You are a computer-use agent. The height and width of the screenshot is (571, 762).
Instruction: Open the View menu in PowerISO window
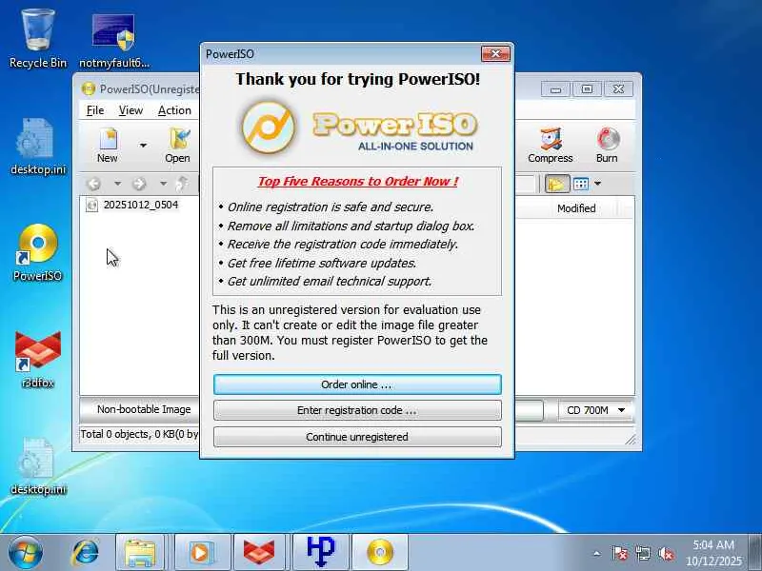coord(130,110)
